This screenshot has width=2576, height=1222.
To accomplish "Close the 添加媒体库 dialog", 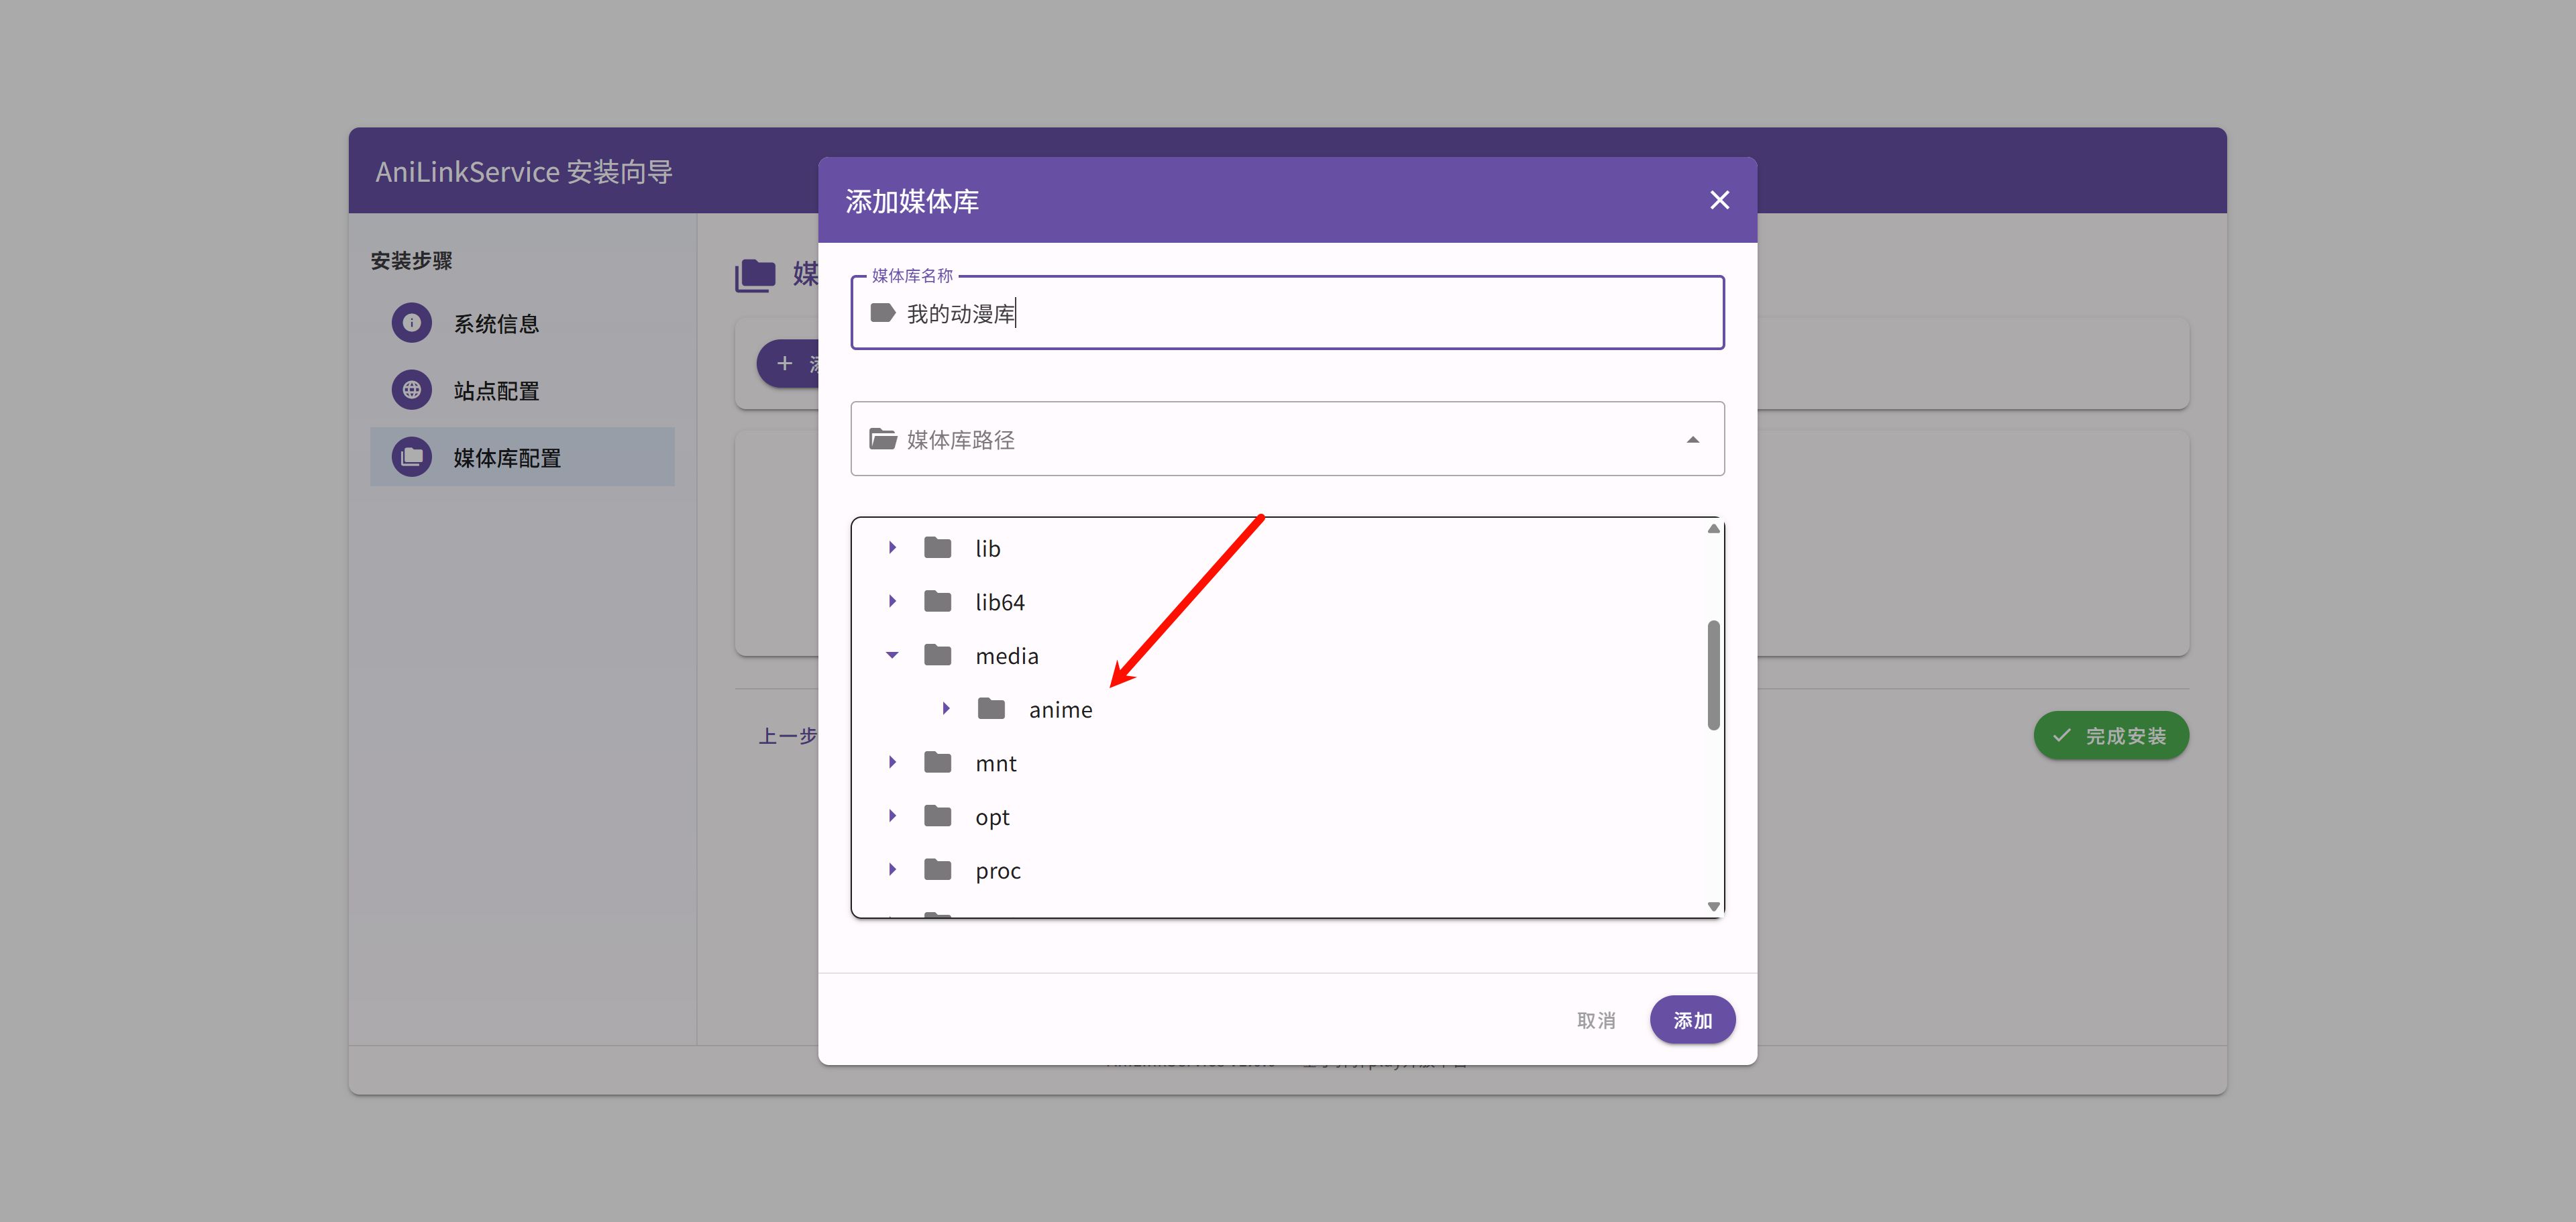I will [x=1719, y=200].
